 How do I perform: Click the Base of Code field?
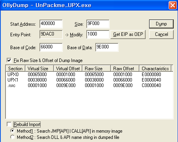coord(51,47)
